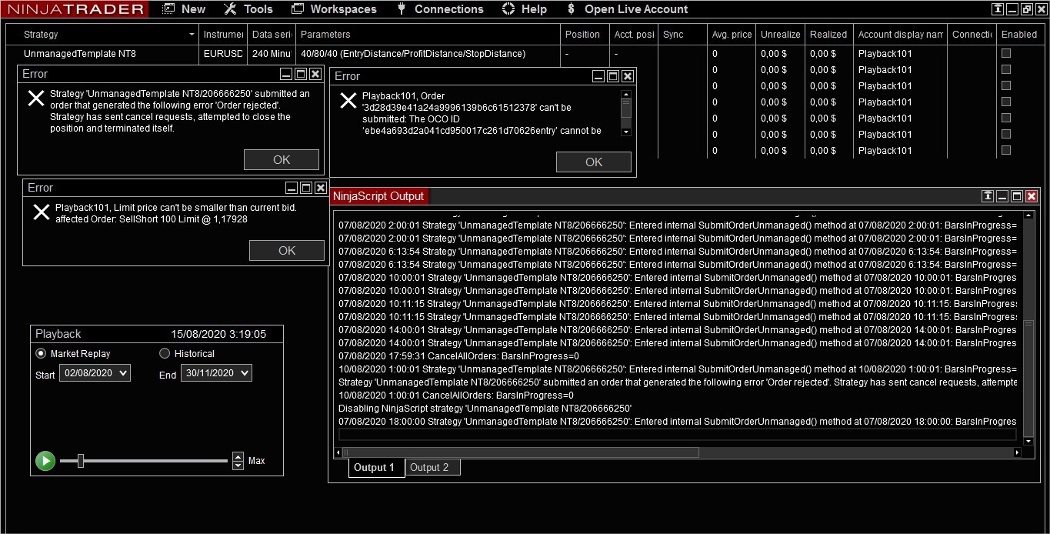The height and width of the screenshot is (534, 1050).
Task: Increase playback speed with up arrow
Action: (x=238, y=456)
